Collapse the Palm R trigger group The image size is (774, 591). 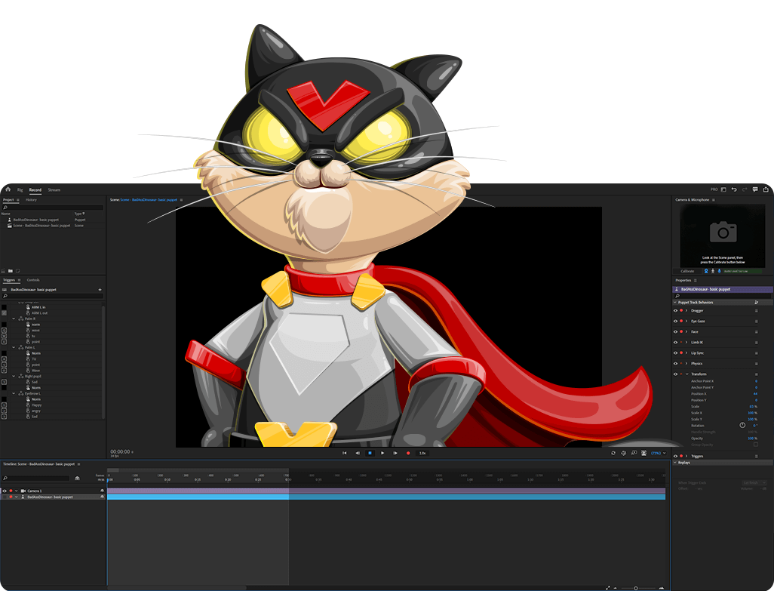14,319
